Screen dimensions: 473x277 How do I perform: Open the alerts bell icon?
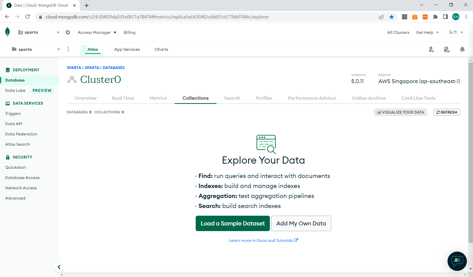click(x=462, y=49)
